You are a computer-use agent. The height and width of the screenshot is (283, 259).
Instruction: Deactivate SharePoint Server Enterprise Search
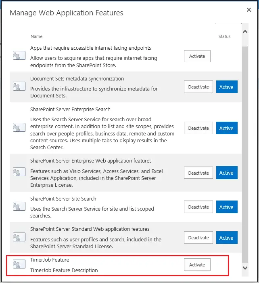click(x=198, y=128)
